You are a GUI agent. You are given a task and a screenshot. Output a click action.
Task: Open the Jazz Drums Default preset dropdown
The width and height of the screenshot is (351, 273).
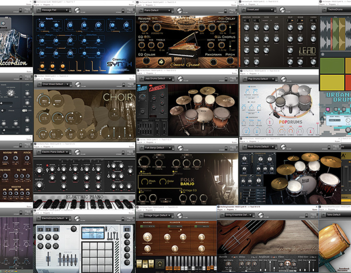click(x=170, y=78)
